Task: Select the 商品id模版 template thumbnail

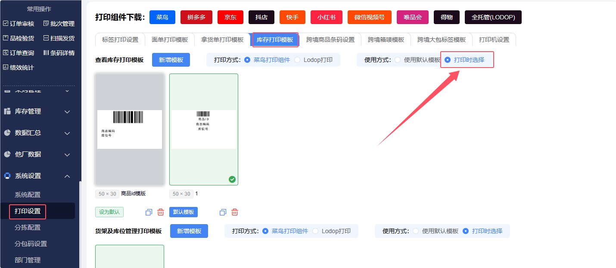Action: [130, 129]
